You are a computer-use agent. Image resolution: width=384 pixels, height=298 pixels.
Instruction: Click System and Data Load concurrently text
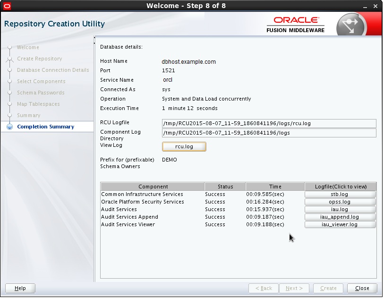pyautogui.click(x=206, y=99)
